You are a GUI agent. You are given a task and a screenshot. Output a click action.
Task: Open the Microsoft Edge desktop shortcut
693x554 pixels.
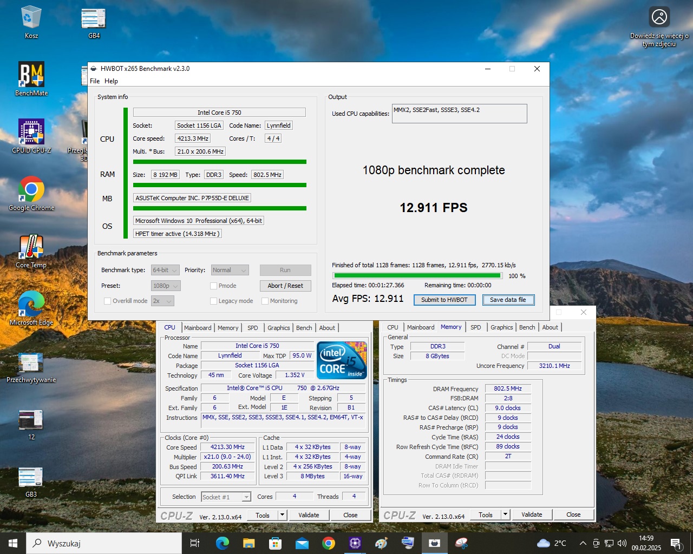tap(31, 308)
